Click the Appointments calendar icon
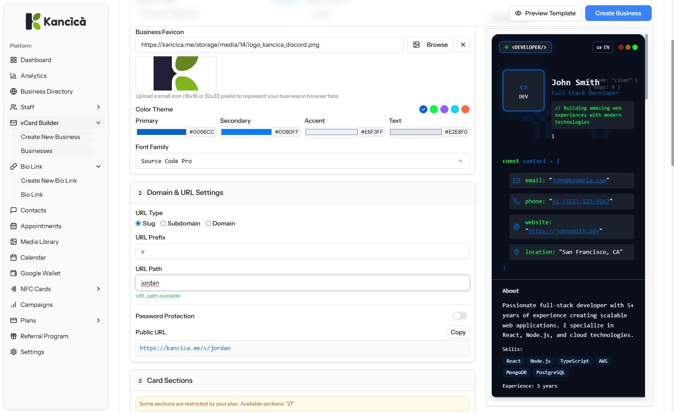 [x=14, y=226]
